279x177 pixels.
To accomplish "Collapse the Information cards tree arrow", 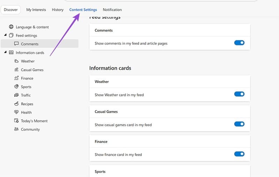I will click(5, 53).
